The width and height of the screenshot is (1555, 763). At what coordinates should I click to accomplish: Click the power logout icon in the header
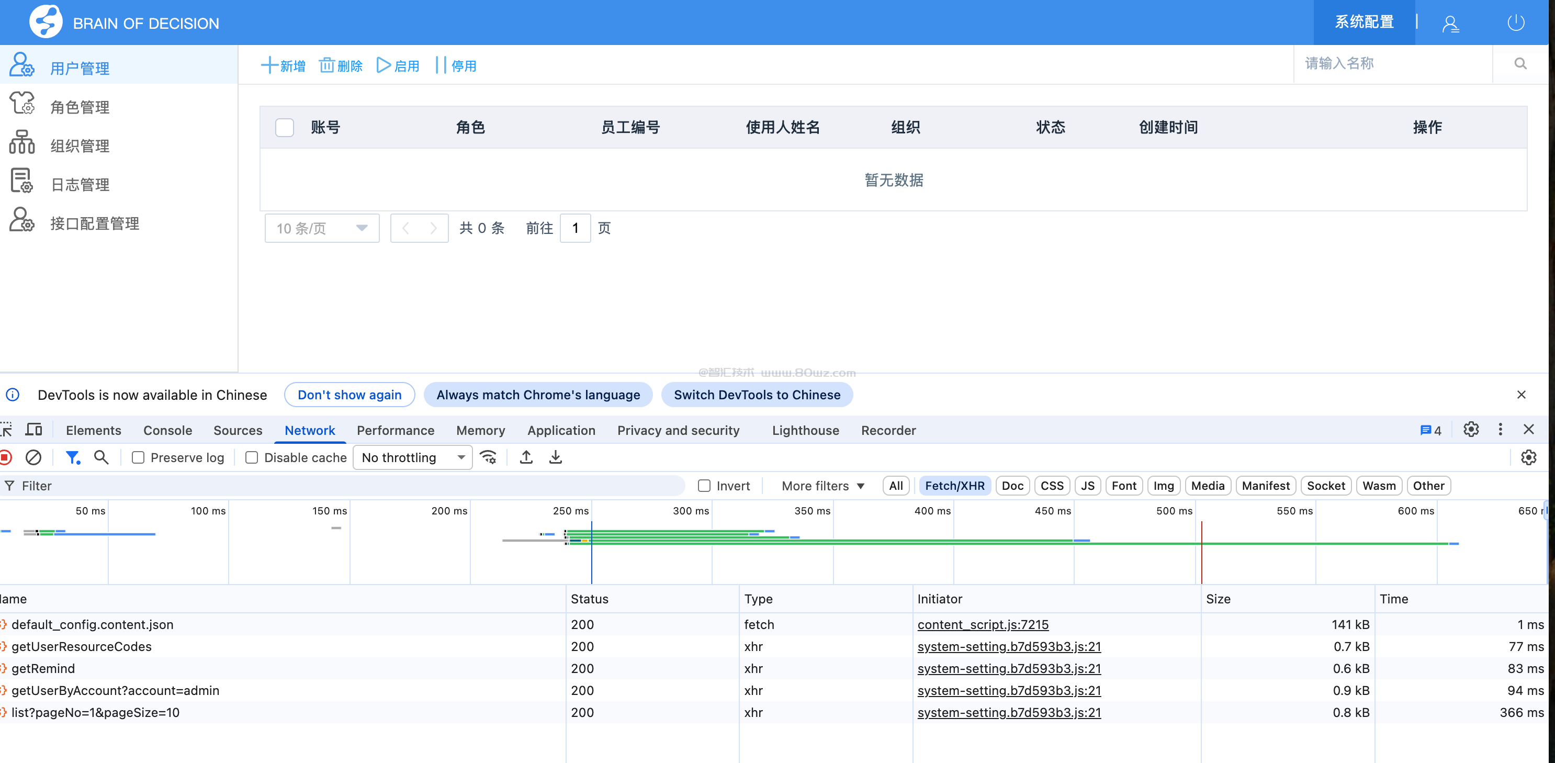(1516, 23)
